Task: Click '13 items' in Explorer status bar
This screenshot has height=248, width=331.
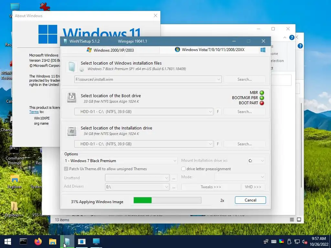Action: coord(62,220)
